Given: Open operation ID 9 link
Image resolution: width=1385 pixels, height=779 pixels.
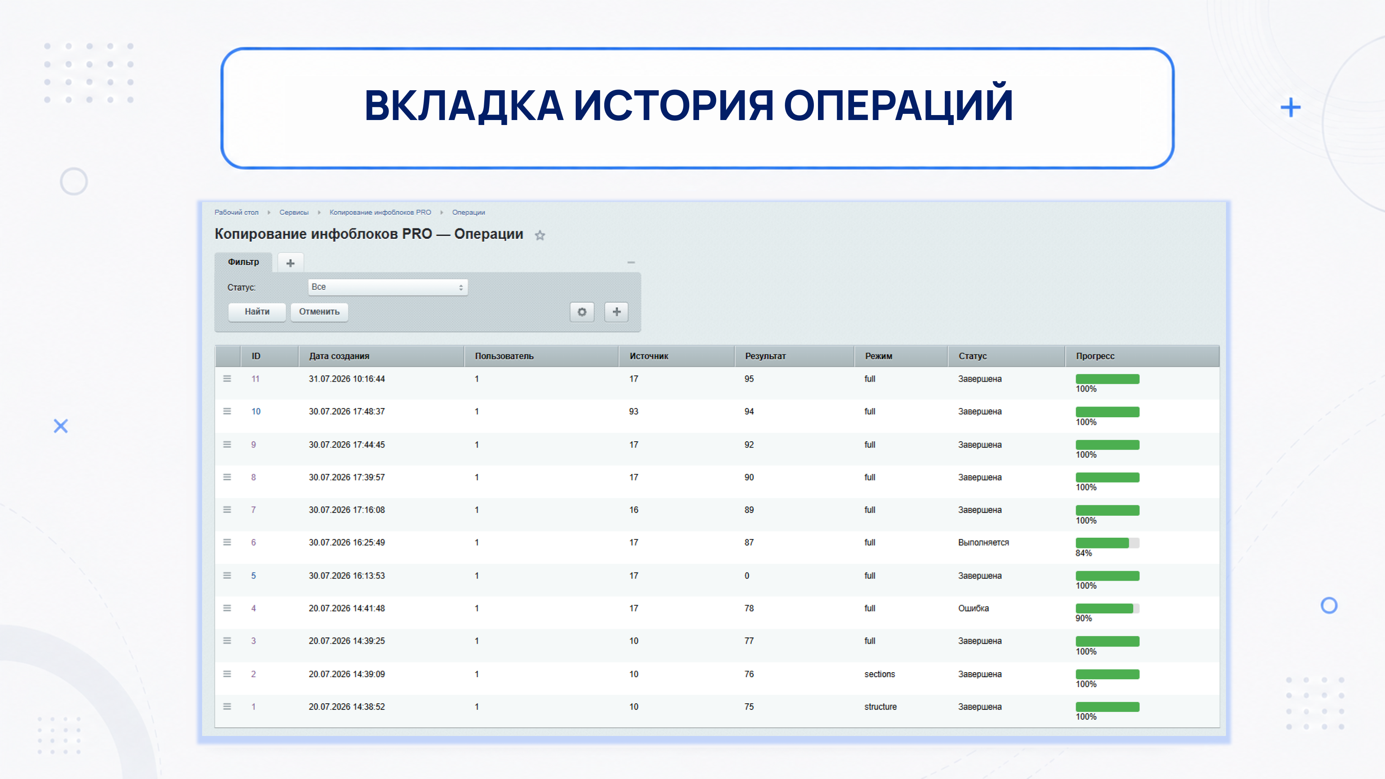Looking at the screenshot, I should tap(253, 445).
